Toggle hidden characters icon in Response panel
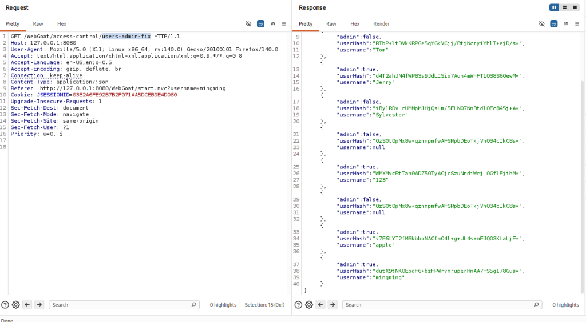The height and width of the screenshot is (322, 586). (542, 23)
